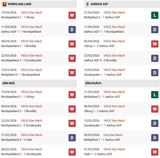Click W badge for Midtjylland 0-1 Nordsjaelland
The height and width of the screenshot is (158, 160).
[72, 72]
